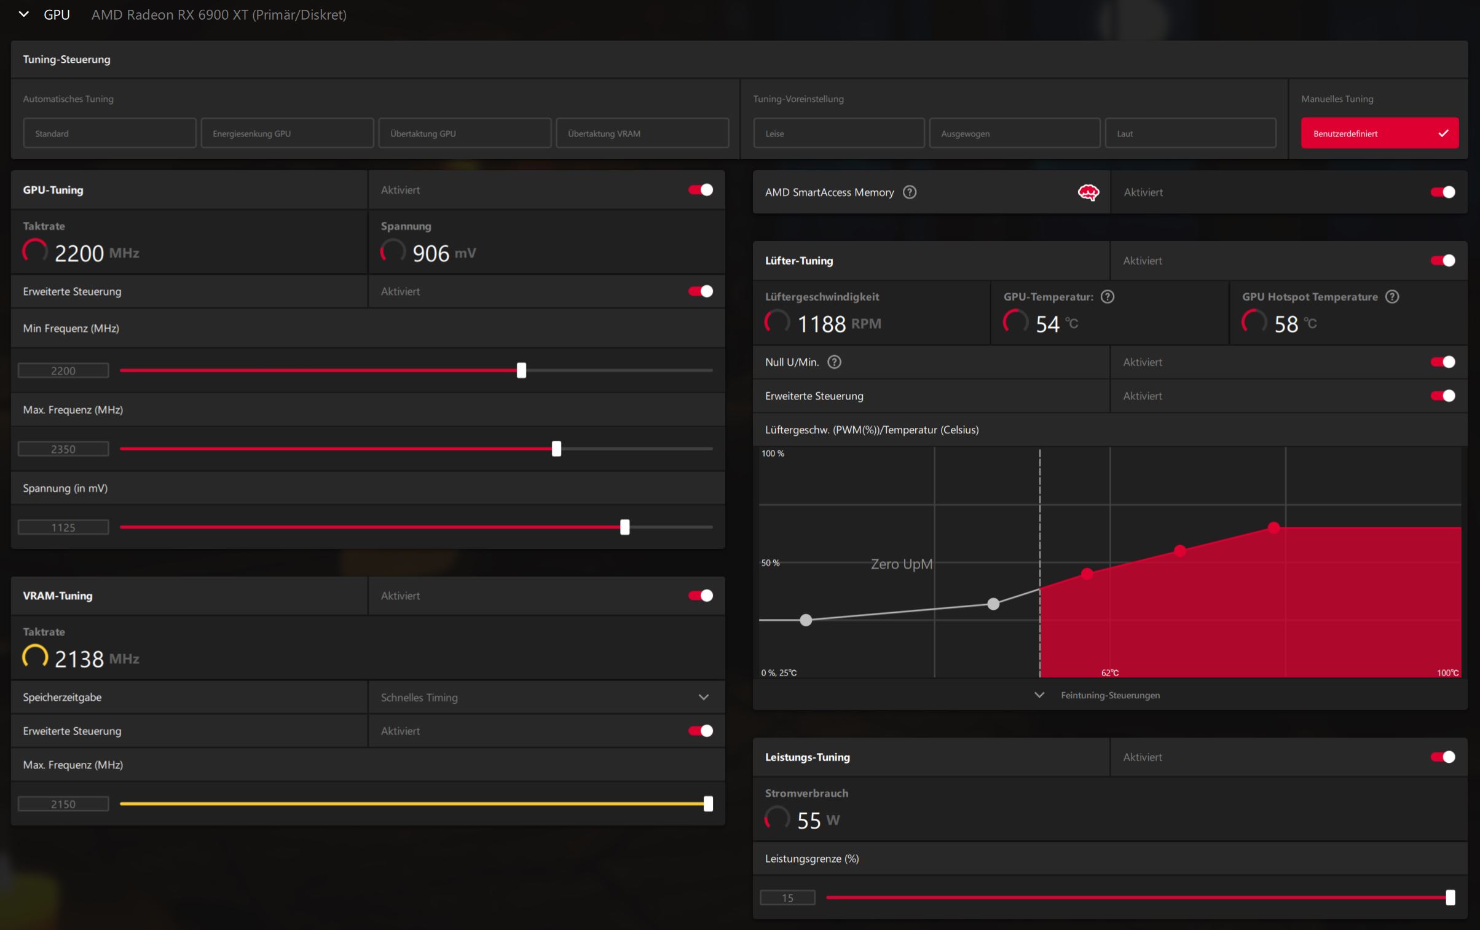Click the AMD SmartAccess Memory help icon
This screenshot has width=1480, height=930.
910,192
